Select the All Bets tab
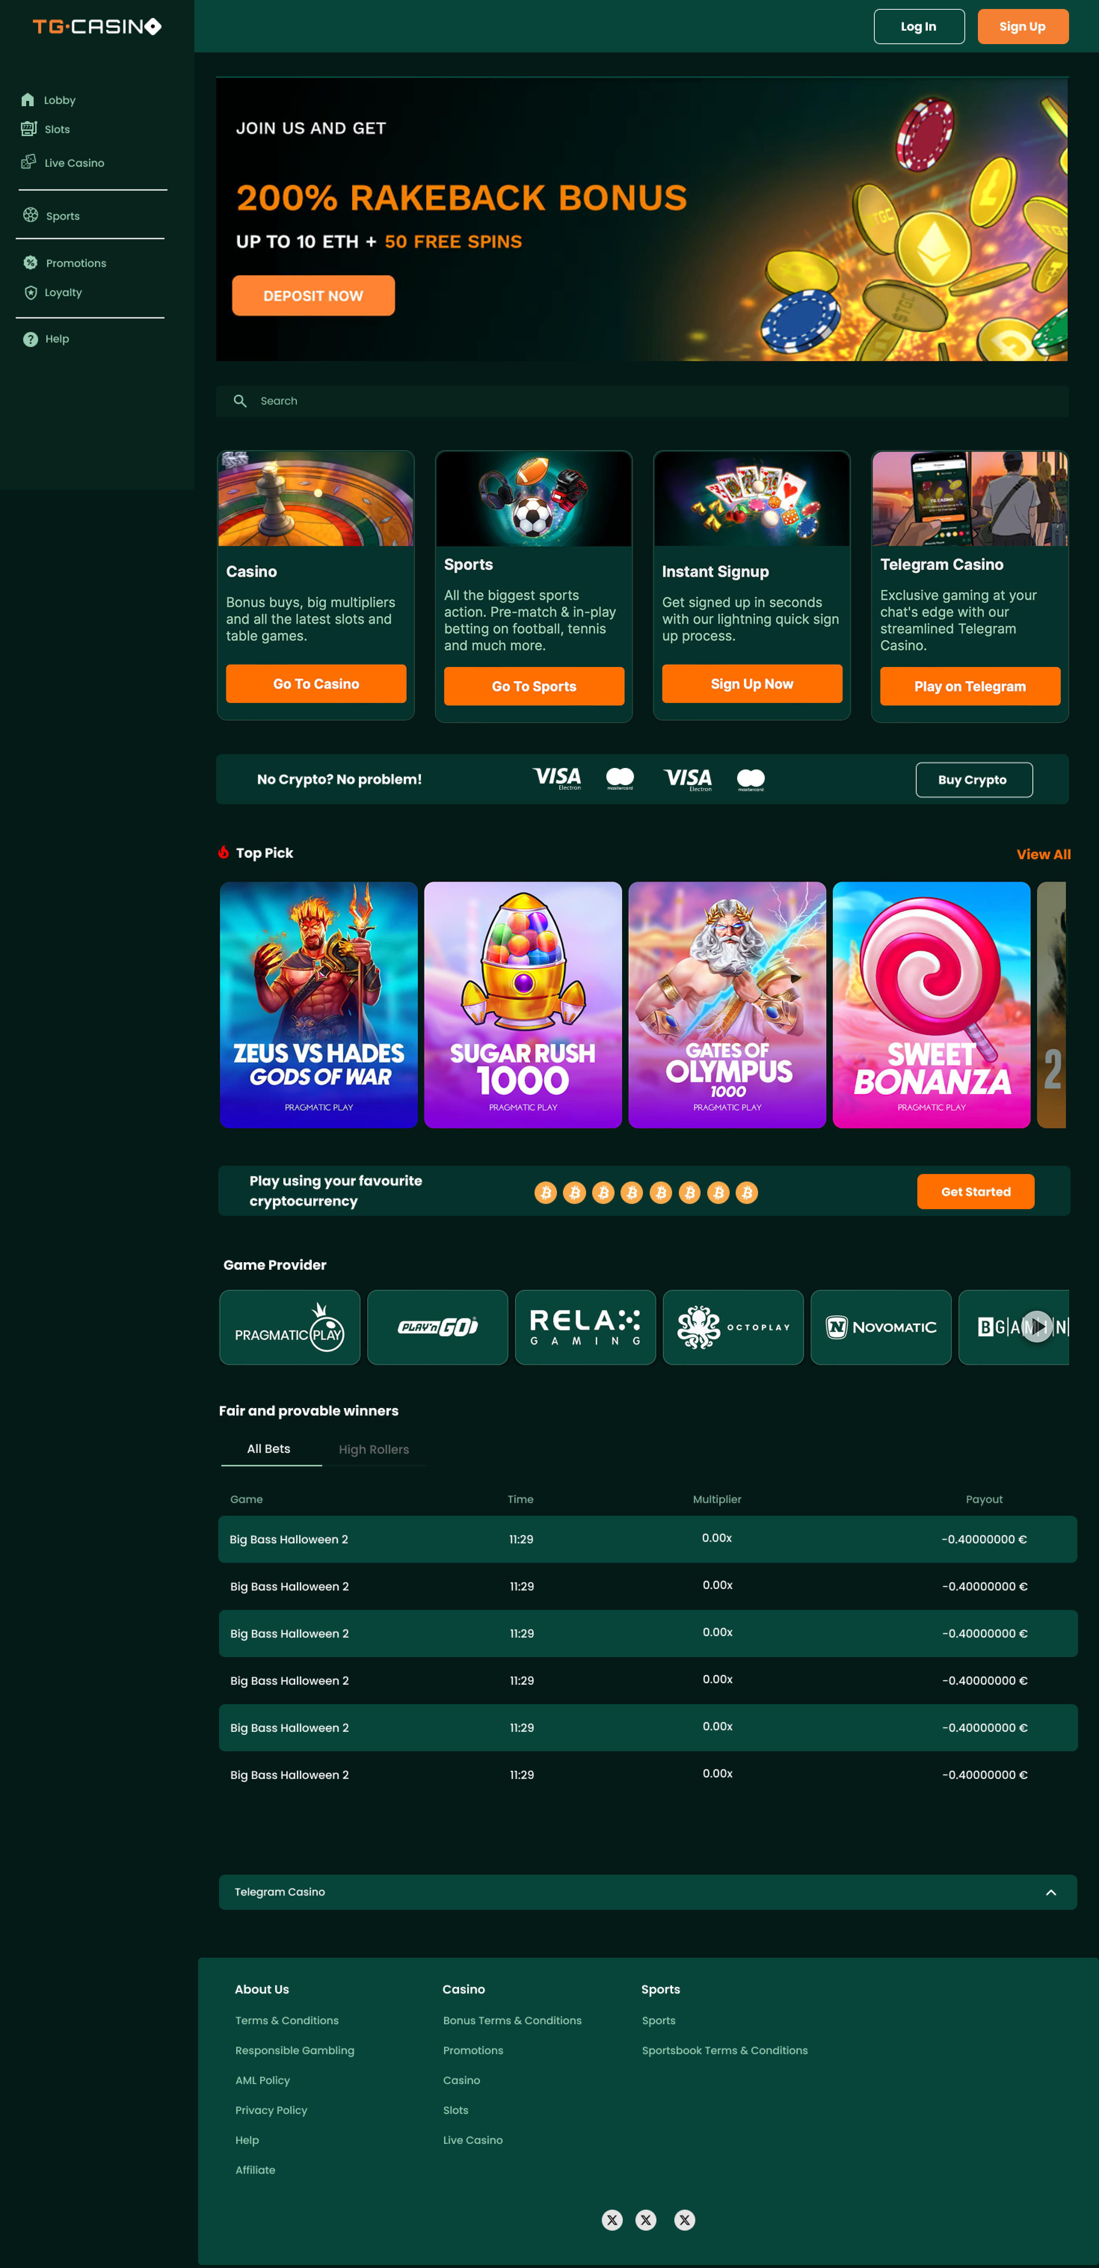 [x=268, y=1448]
